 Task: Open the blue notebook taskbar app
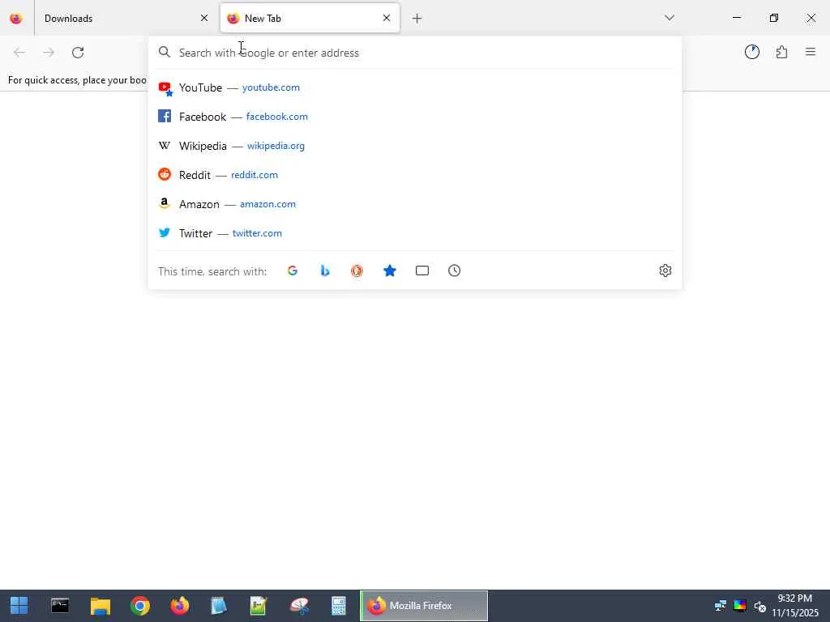[x=219, y=606]
